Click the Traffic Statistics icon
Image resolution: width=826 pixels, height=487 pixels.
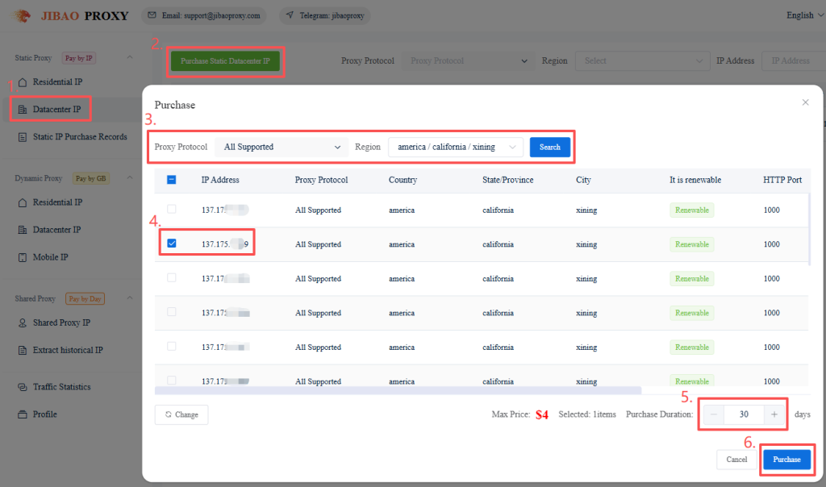(23, 387)
